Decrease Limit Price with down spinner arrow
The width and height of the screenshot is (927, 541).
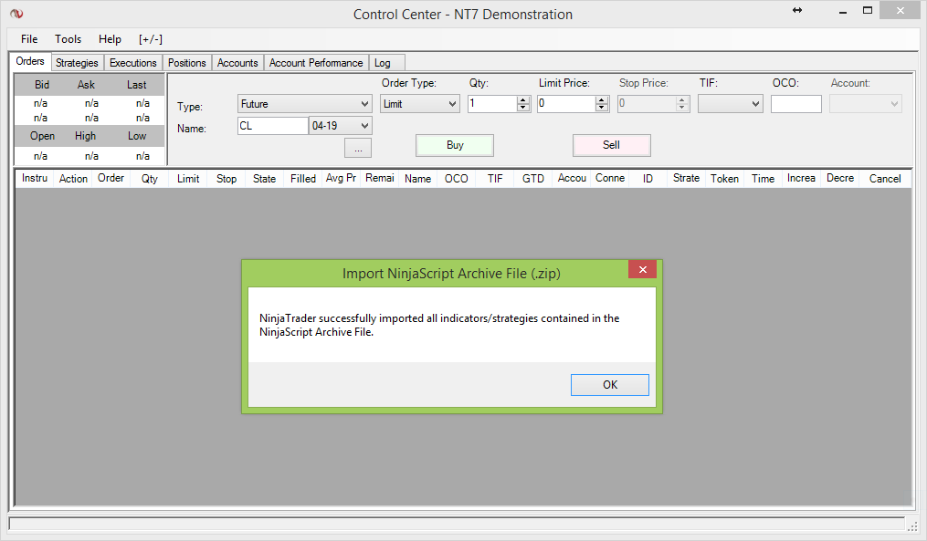pyautogui.click(x=602, y=108)
